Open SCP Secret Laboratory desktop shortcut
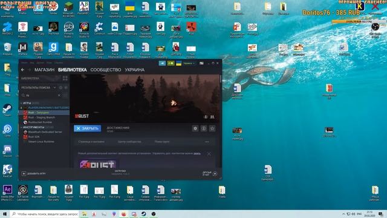 23,193
